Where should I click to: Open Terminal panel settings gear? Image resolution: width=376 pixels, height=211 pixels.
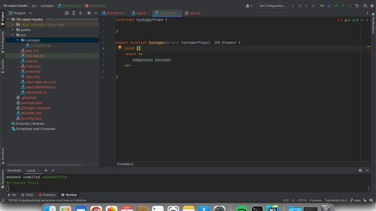pos(360,171)
